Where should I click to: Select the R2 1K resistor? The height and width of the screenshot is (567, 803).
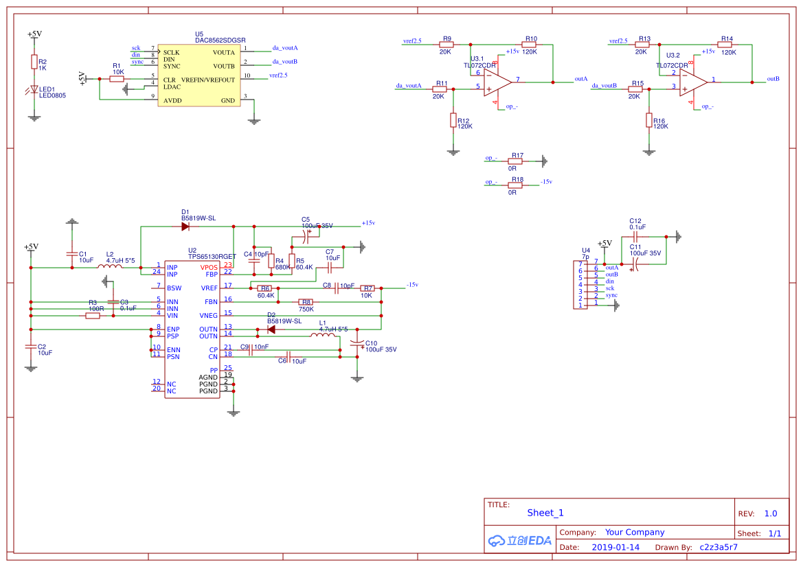[x=34, y=62]
